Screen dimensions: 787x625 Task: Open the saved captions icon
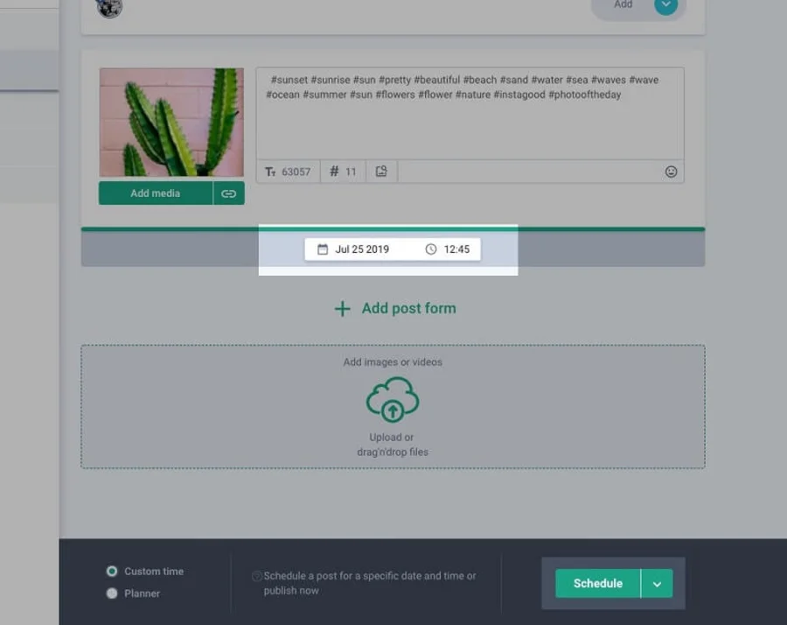click(381, 172)
